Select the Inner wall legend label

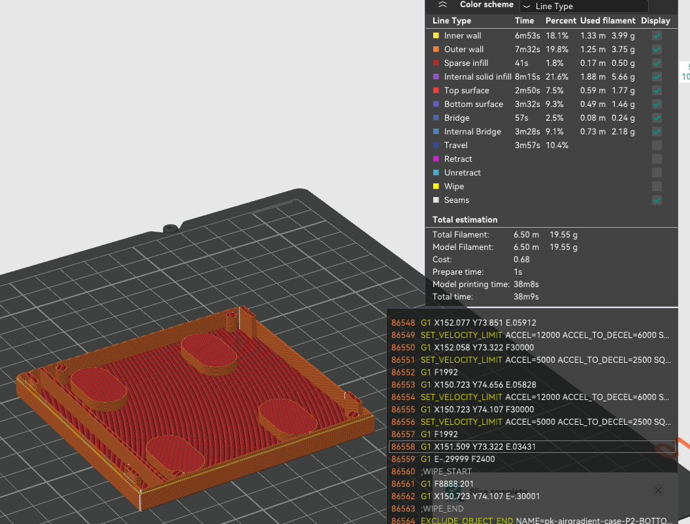(x=463, y=36)
